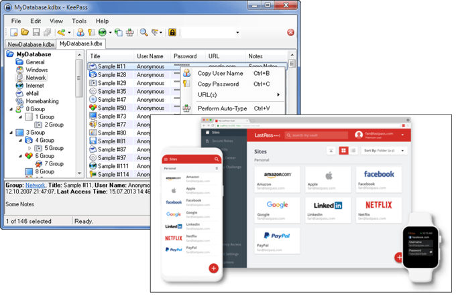Viewport: 456px width, 296px height.
Task: Open the LinkedIn card in LastPass vault
Action: tap(328, 210)
